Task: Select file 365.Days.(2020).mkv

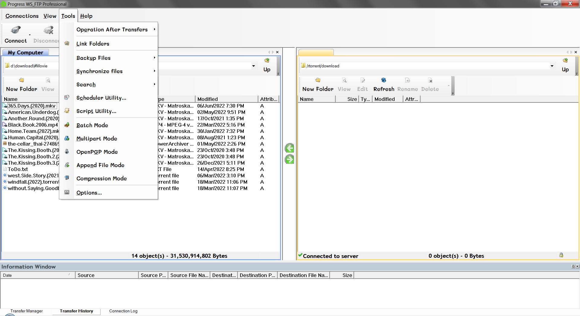Action: (x=31, y=106)
